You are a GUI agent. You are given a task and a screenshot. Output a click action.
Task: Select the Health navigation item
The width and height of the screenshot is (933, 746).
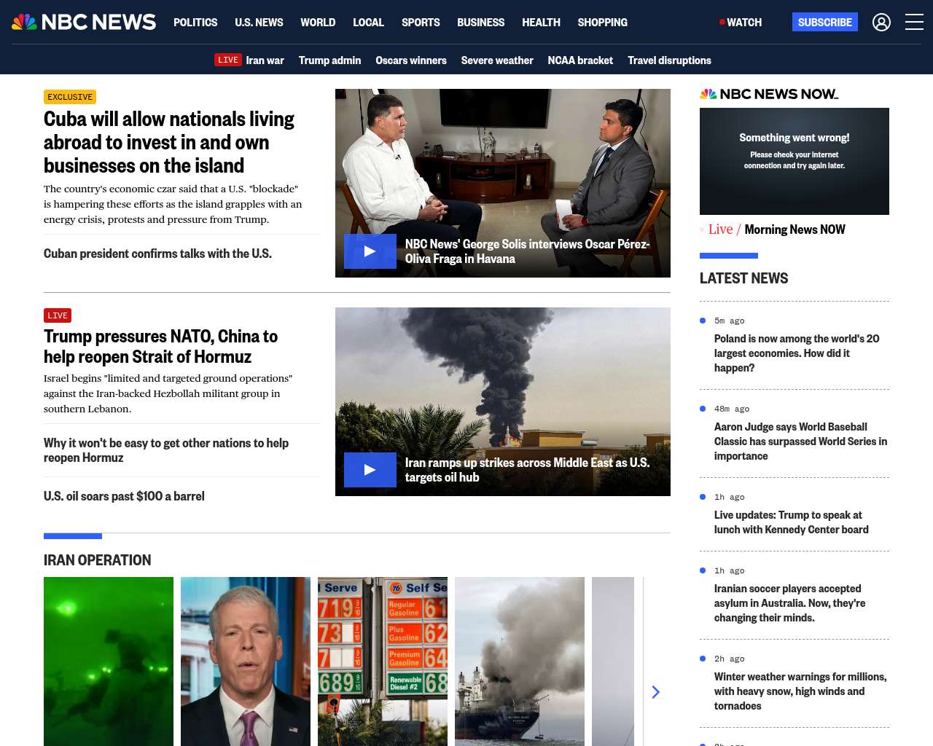(x=541, y=23)
